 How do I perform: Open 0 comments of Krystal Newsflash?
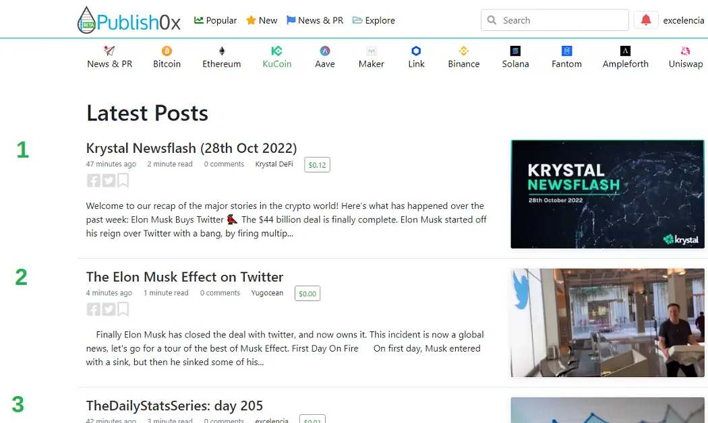(x=224, y=164)
